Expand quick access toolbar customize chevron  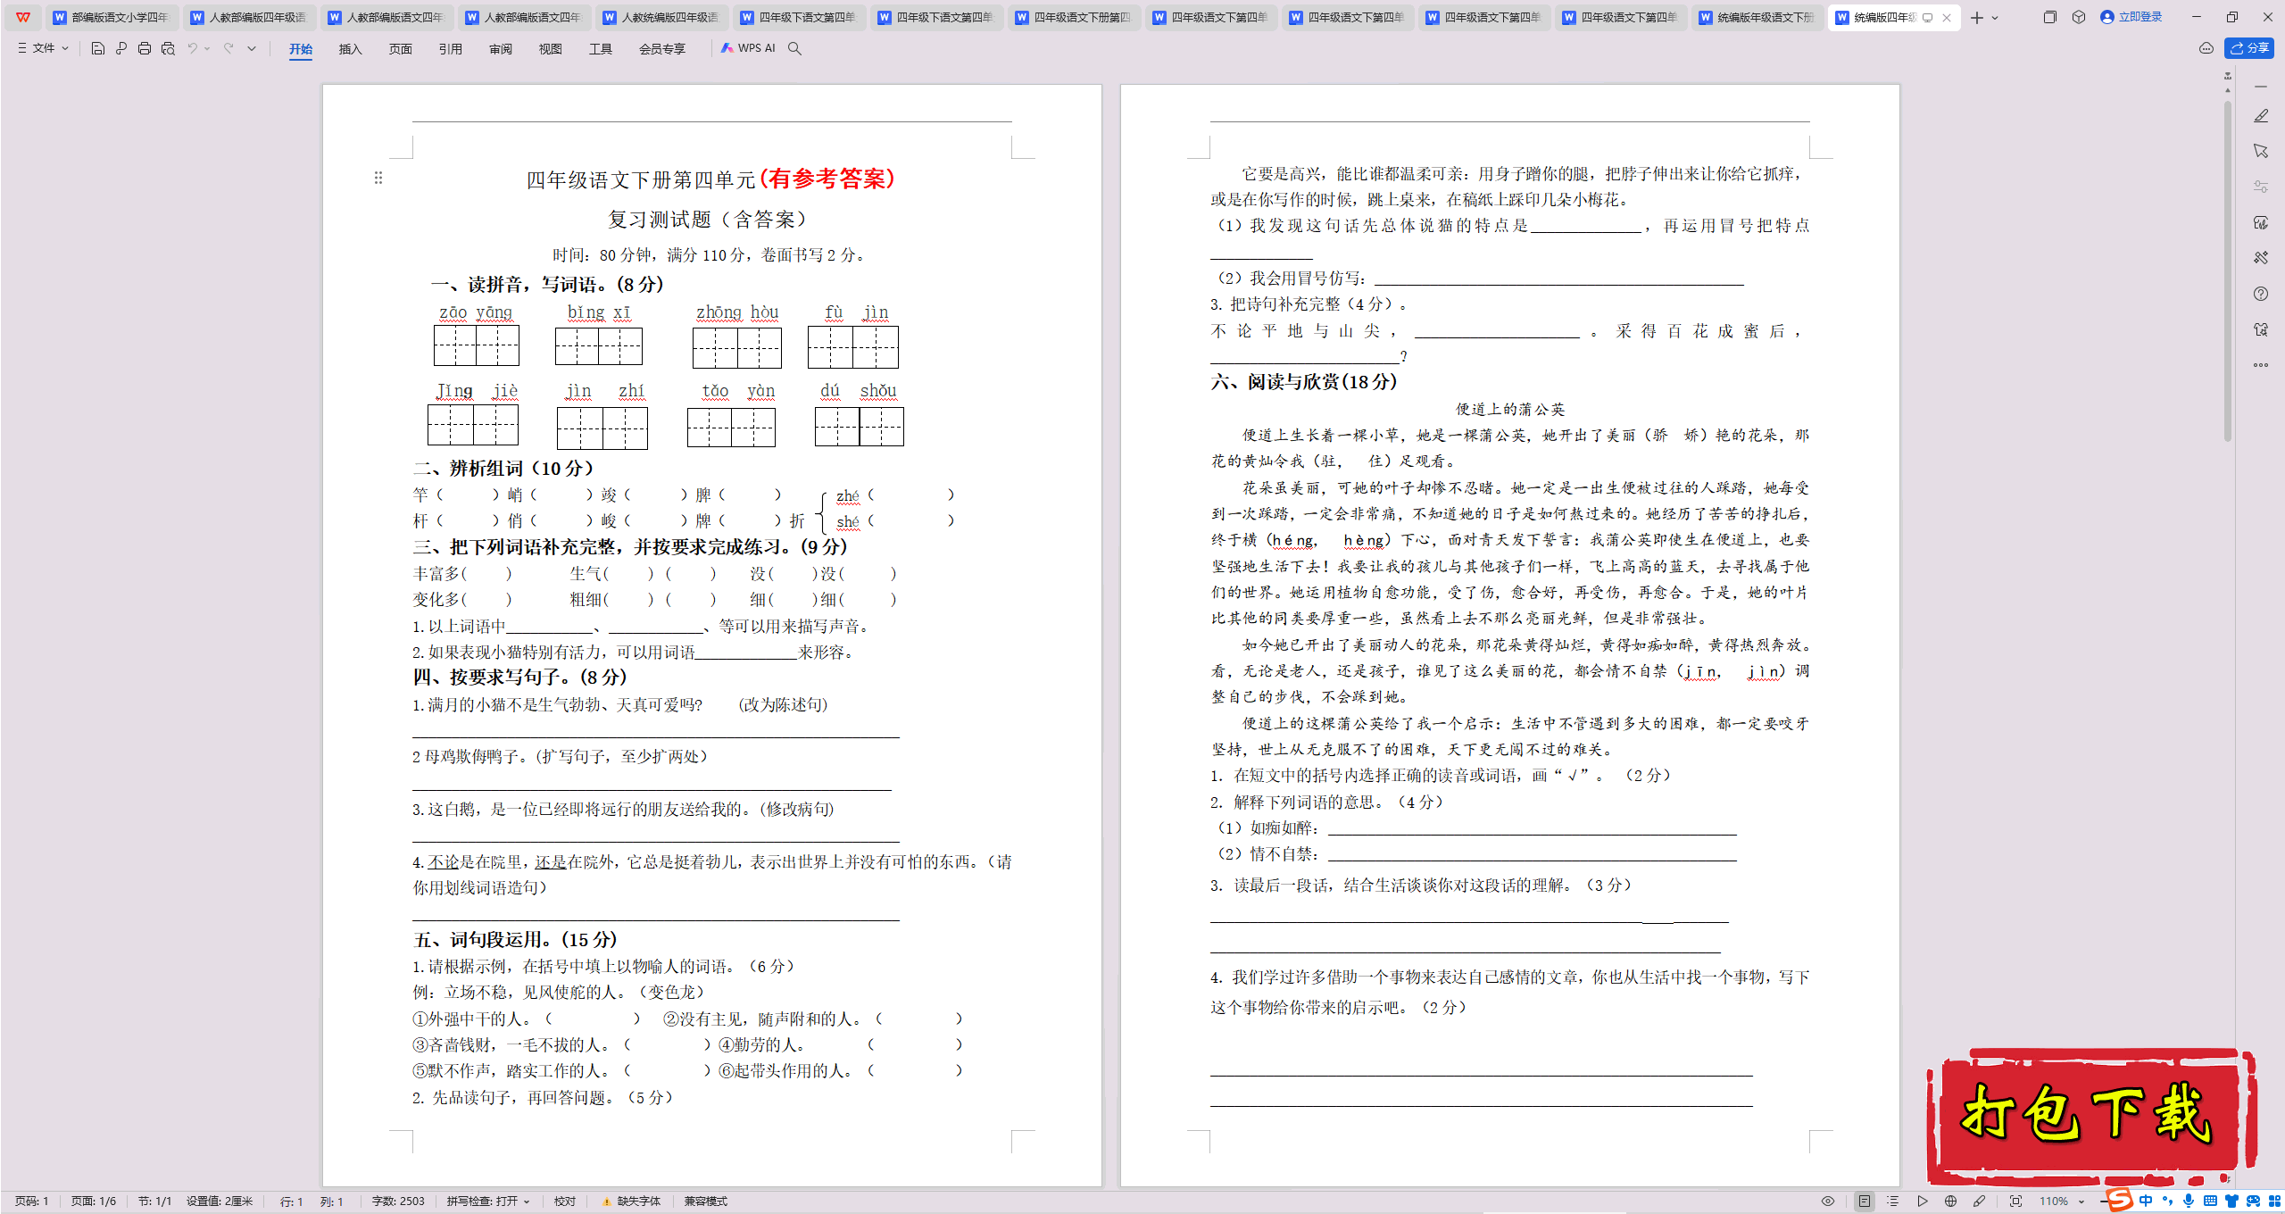point(252,48)
